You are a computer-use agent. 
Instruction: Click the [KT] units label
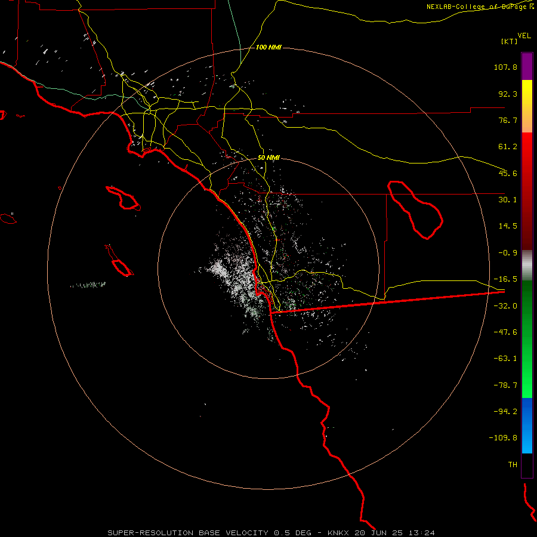[510, 41]
